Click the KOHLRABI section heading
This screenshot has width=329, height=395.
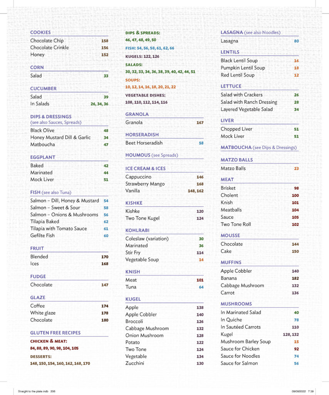coord(138,230)
